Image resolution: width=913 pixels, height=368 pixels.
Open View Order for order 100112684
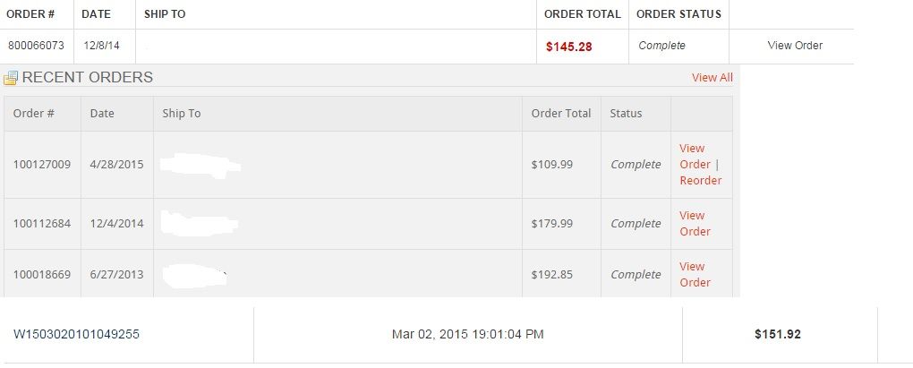pos(695,224)
